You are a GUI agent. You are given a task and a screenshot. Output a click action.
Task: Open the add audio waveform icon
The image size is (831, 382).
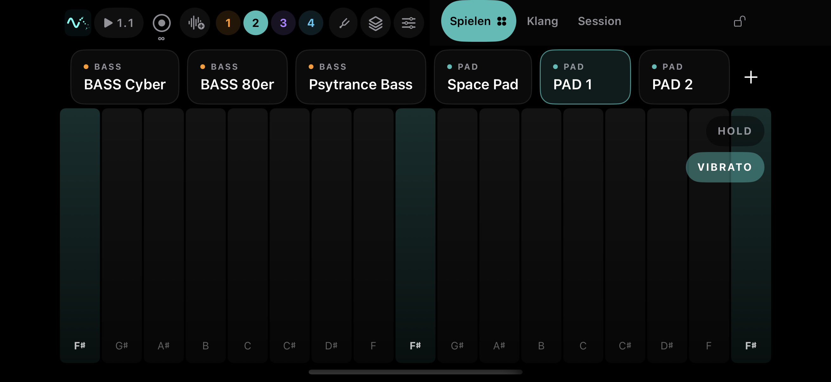click(195, 23)
